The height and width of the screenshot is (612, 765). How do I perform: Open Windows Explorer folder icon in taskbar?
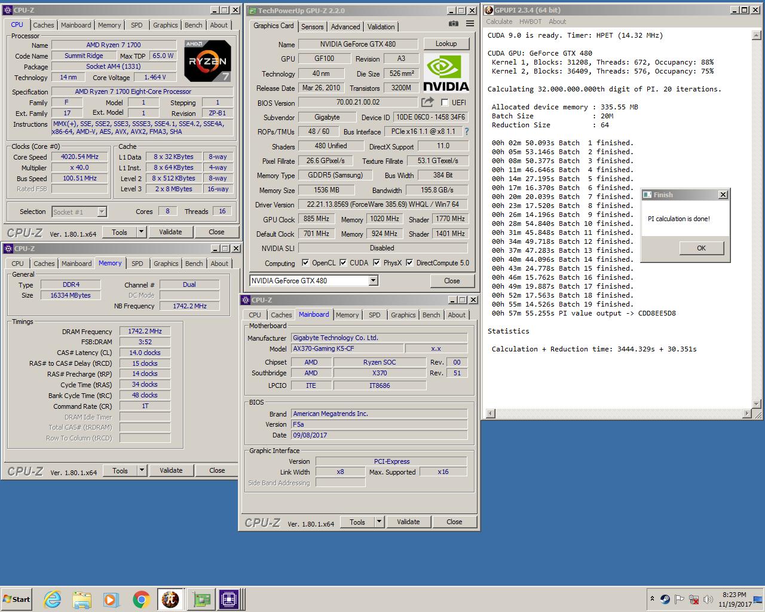coord(82,599)
